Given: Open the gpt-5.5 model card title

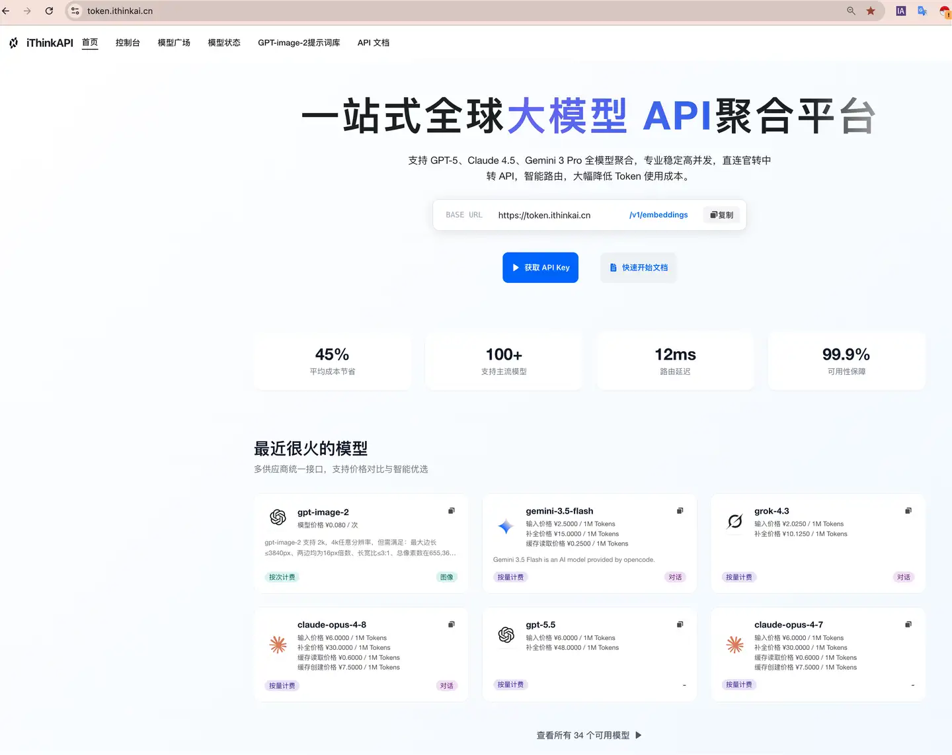Looking at the screenshot, I should pos(541,625).
